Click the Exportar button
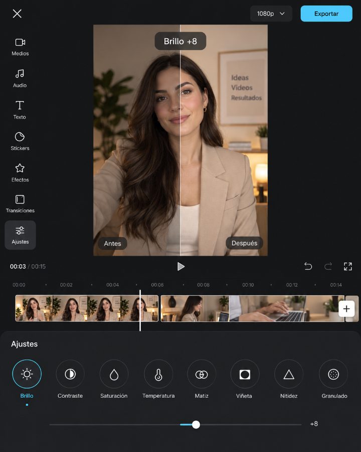The height and width of the screenshot is (452, 361). [326, 14]
